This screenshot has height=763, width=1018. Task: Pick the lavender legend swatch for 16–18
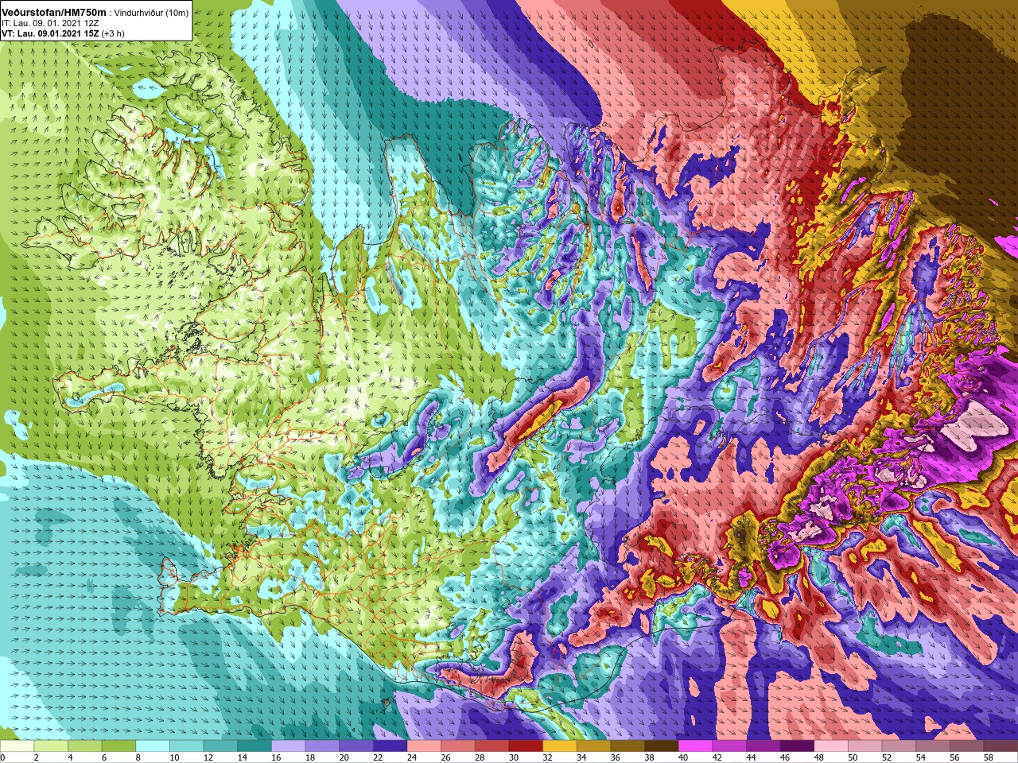[x=289, y=747]
